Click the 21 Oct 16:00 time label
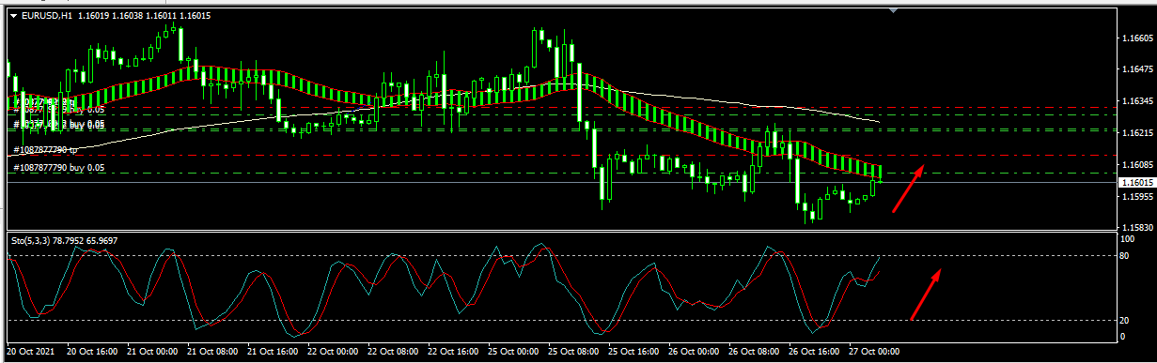 pos(273,353)
